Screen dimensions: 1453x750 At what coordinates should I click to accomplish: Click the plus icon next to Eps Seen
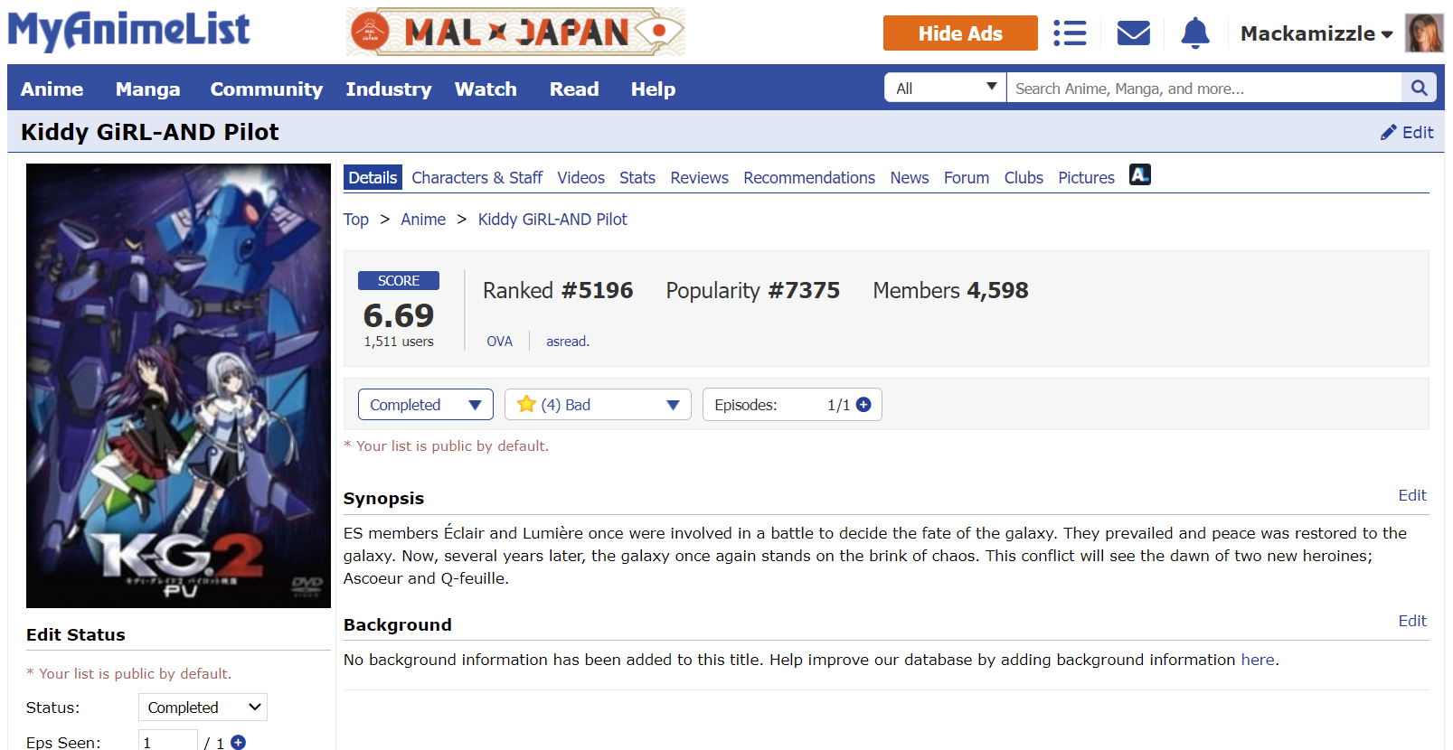pyautogui.click(x=238, y=742)
